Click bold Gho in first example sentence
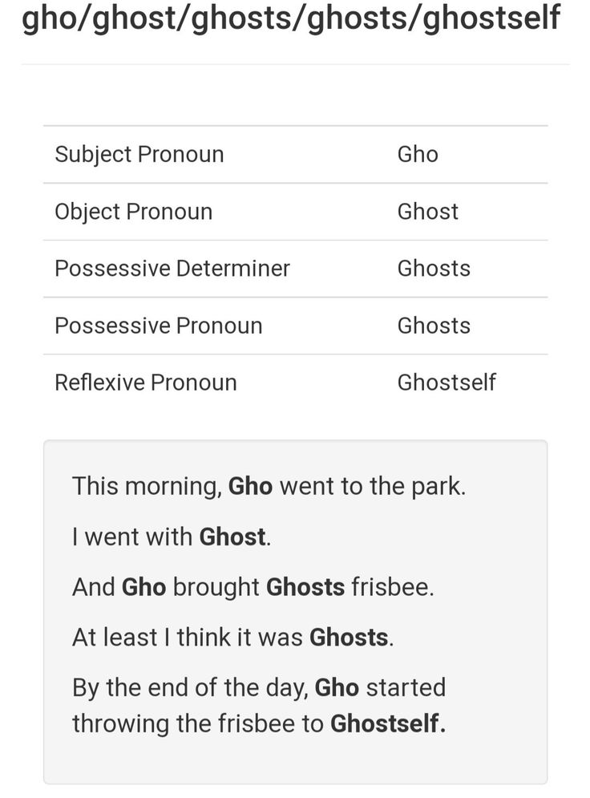The width and height of the screenshot is (590, 798). (250, 486)
